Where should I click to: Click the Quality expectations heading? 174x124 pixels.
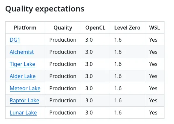[x=45, y=9]
